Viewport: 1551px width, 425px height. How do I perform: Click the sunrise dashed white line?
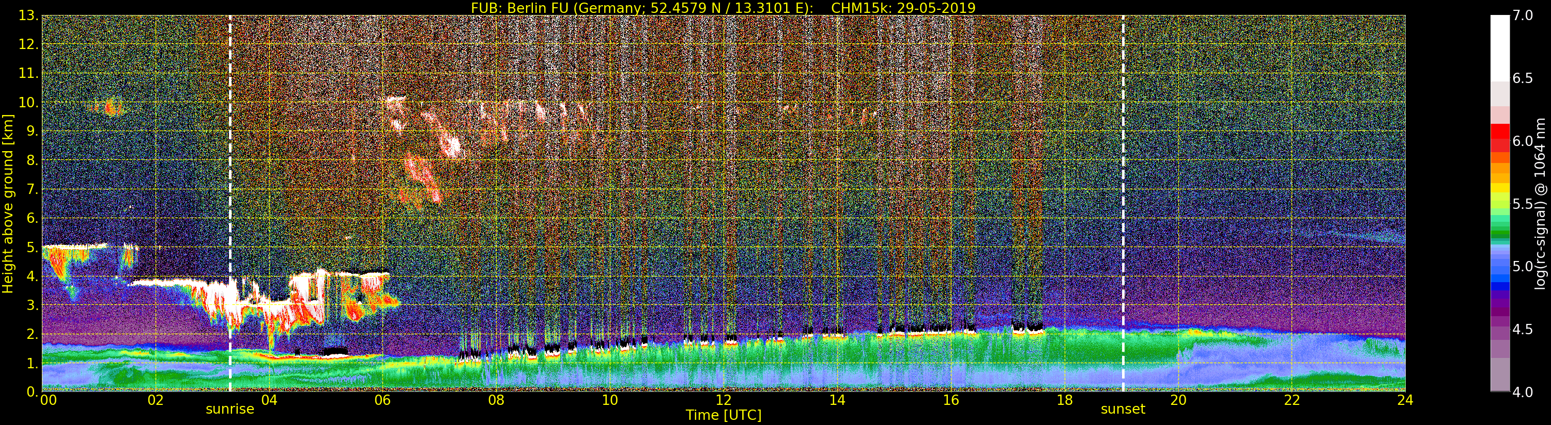coord(230,203)
